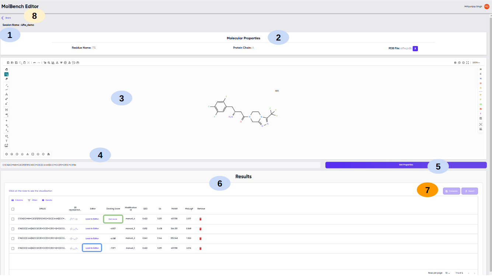Click the SMILES string input field

tap(161, 165)
